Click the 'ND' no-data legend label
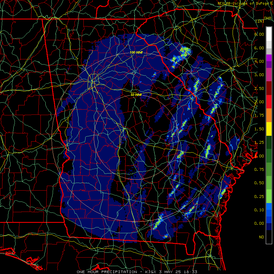The image size is (274, 274). coord(262,237)
